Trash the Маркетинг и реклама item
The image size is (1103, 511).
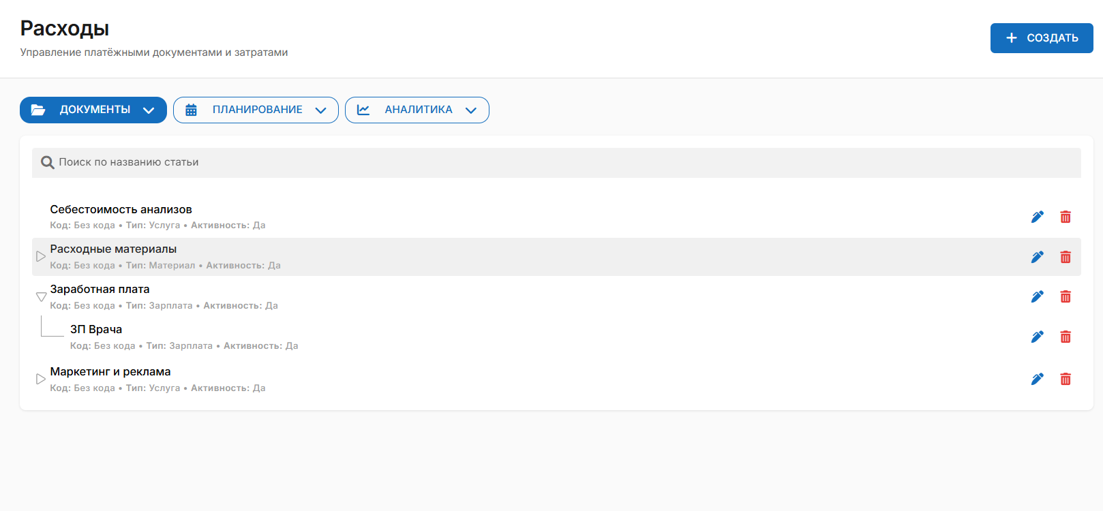1065,379
